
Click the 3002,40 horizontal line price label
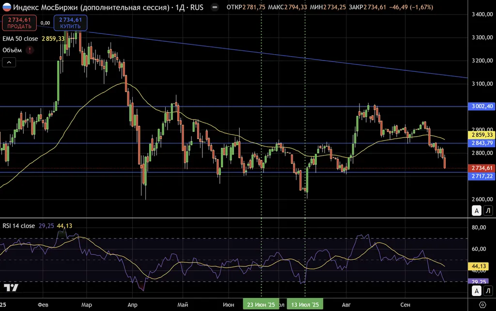pos(481,106)
